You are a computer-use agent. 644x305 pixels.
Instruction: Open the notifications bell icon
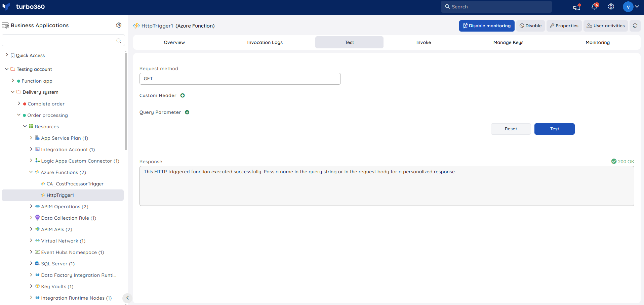click(x=594, y=6)
